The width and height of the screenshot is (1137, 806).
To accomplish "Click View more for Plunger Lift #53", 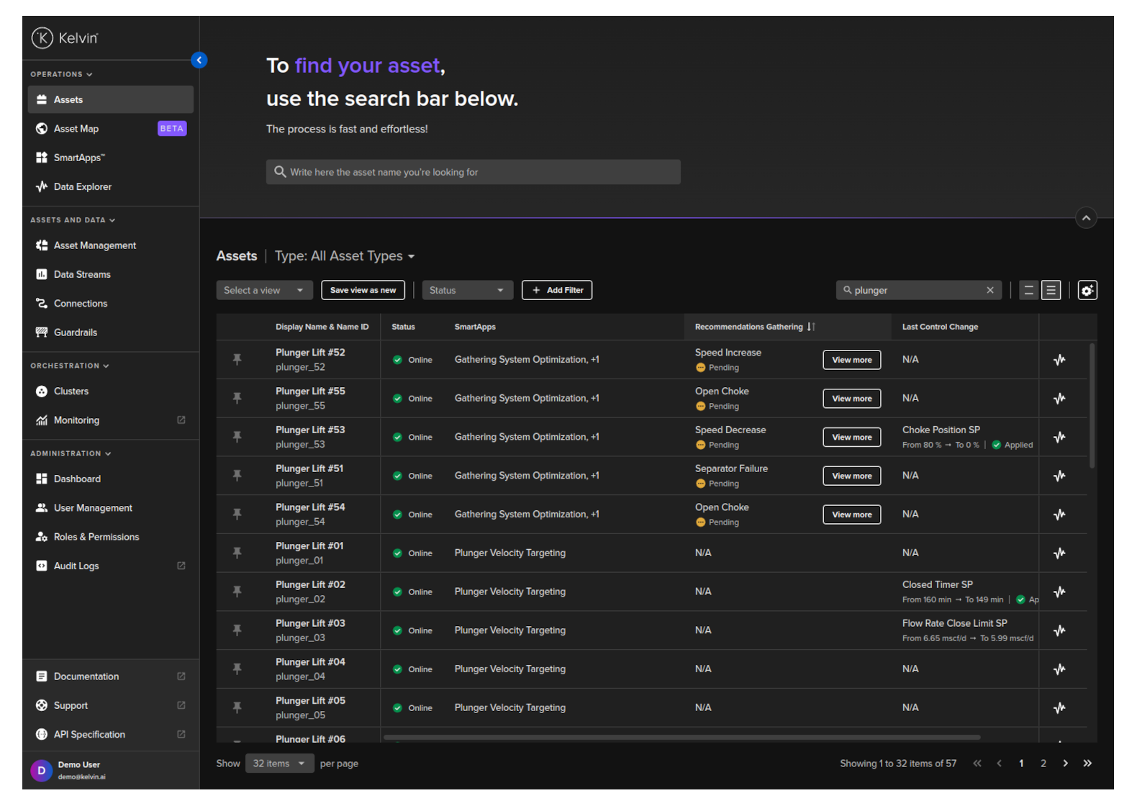I will pyautogui.click(x=851, y=437).
